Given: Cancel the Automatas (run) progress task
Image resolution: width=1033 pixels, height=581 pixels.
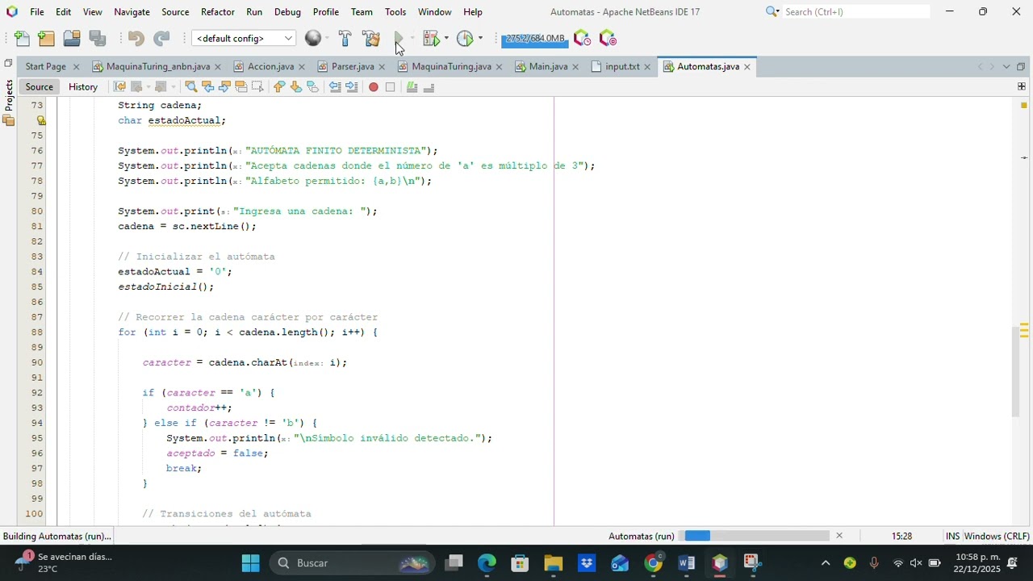Looking at the screenshot, I should pyautogui.click(x=839, y=536).
